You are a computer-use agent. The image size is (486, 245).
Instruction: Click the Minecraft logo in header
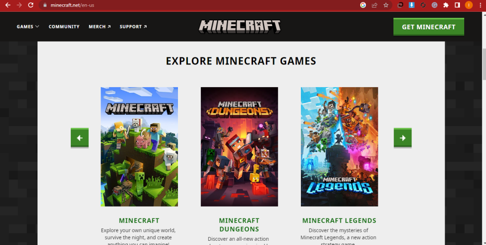[x=240, y=27]
